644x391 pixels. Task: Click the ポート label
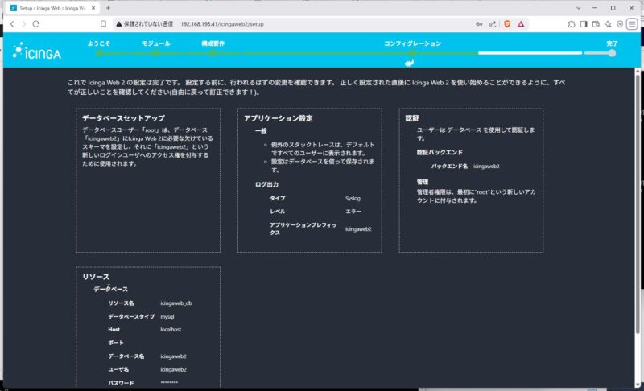(116, 343)
